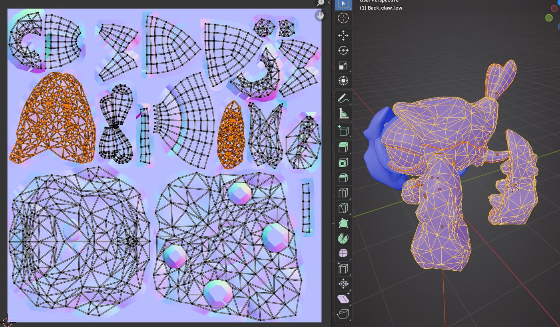Image resolution: width=560 pixels, height=327 pixels.
Task: Activate the Annotate pencil tool
Action: tap(343, 98)
